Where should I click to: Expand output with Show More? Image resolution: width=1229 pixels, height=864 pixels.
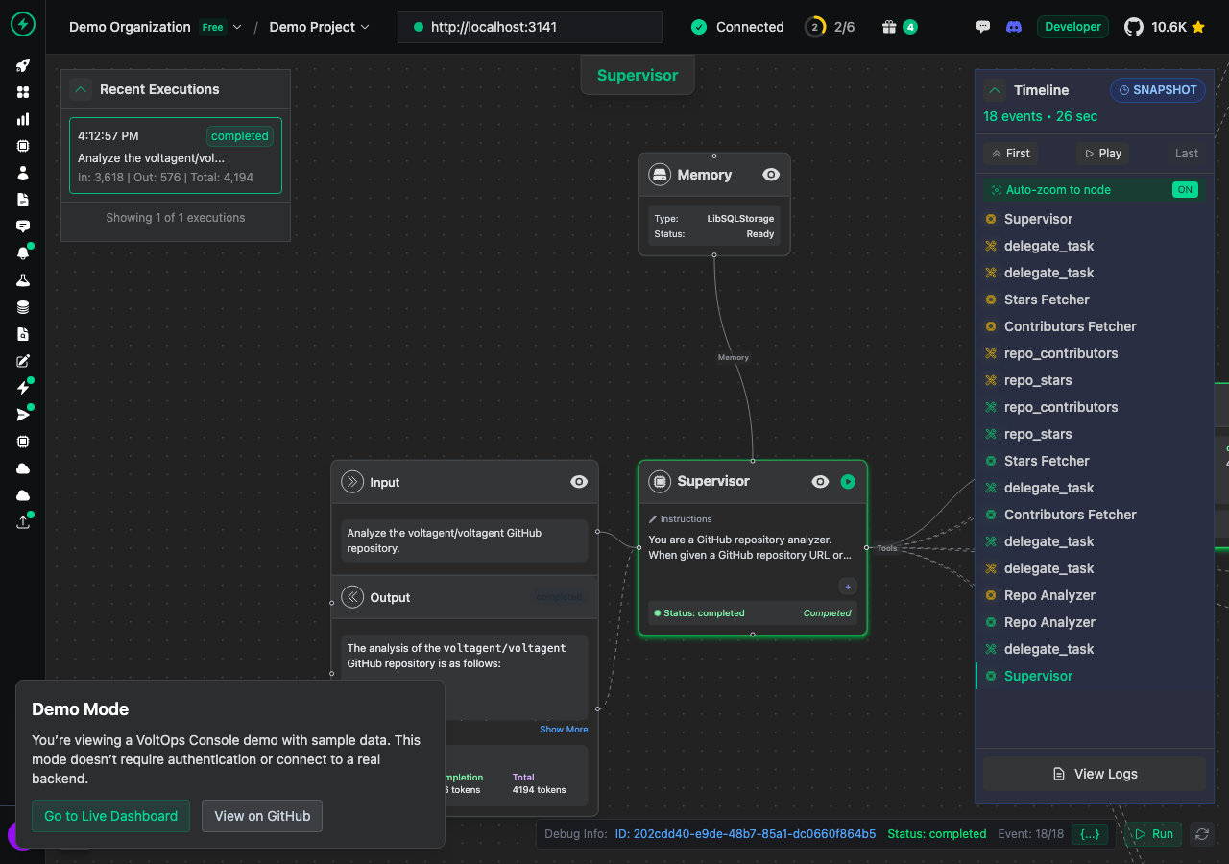564,730
